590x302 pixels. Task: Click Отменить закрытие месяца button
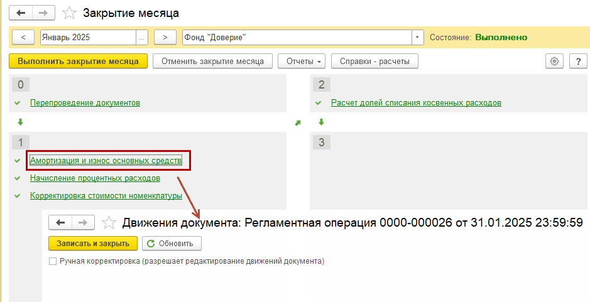coord(212,62)
